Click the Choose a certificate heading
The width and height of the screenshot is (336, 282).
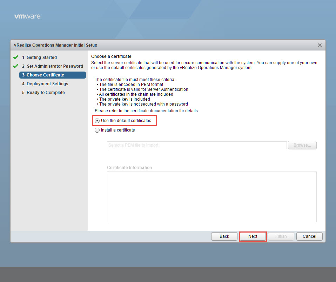111,56
